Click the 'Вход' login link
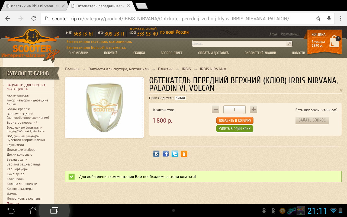The image size is (347, 217). [x=273, y=34]
